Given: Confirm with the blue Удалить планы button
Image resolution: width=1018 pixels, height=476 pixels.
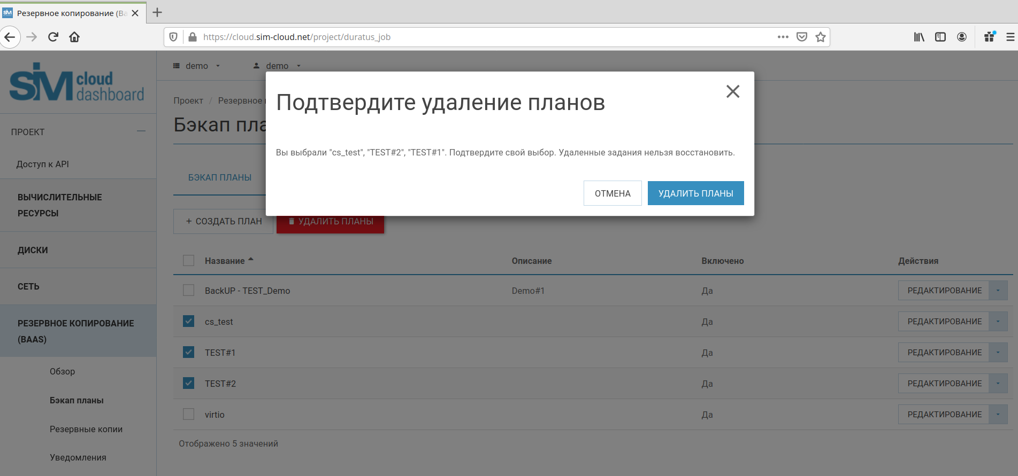Looking at the screenshot, I should click(x=695, y=193).
